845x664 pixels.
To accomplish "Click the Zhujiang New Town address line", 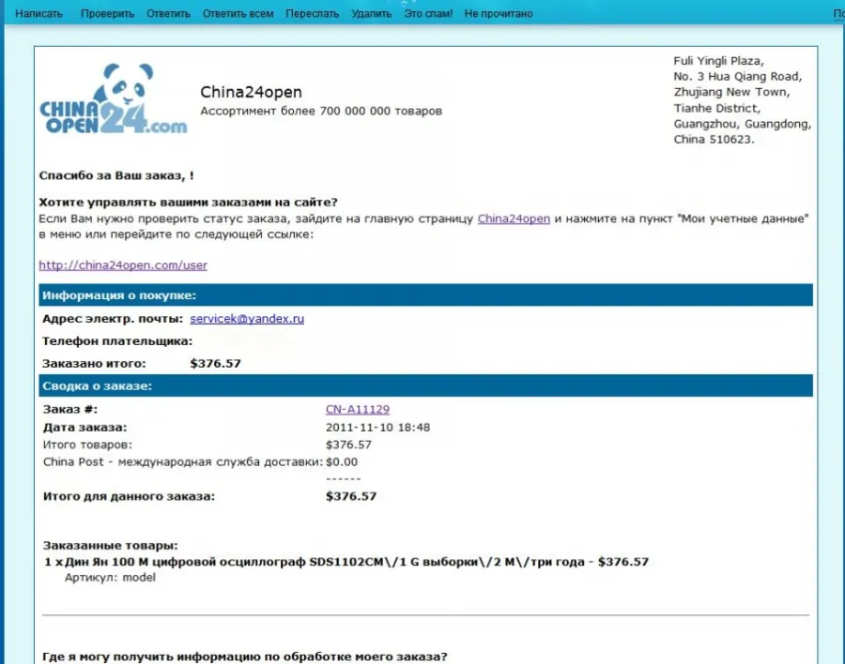I will click(731, 92).
